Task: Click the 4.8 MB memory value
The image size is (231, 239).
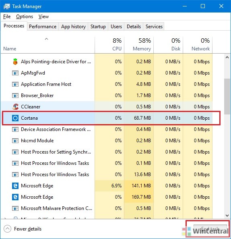Action: [x=144, y=84]
